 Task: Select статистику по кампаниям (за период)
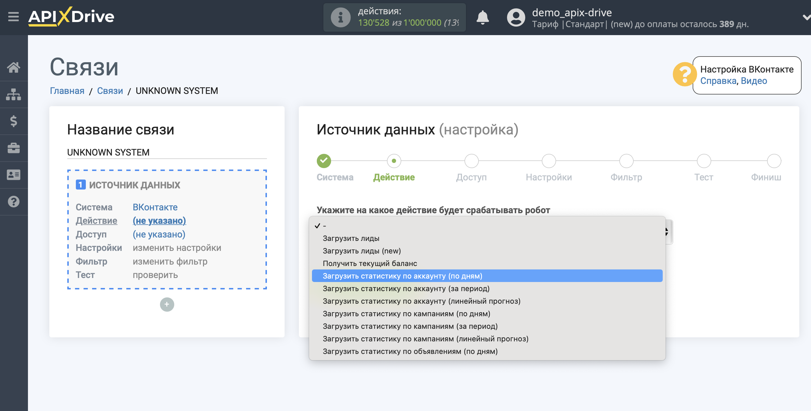[x=487, y=326]
